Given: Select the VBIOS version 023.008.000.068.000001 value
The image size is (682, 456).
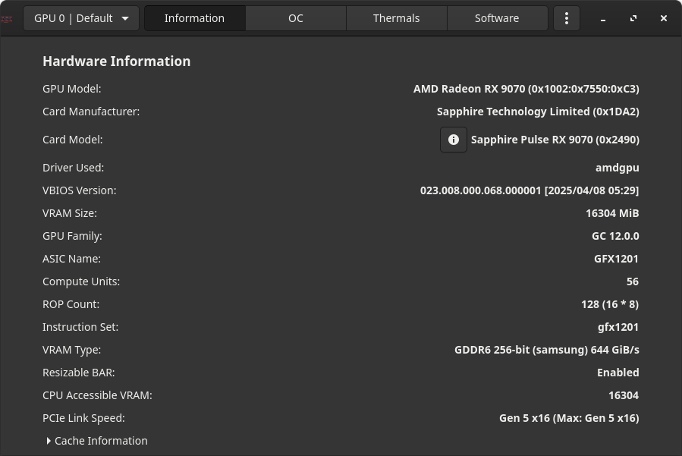Looking at the screenshot, I should click(530, 190).
